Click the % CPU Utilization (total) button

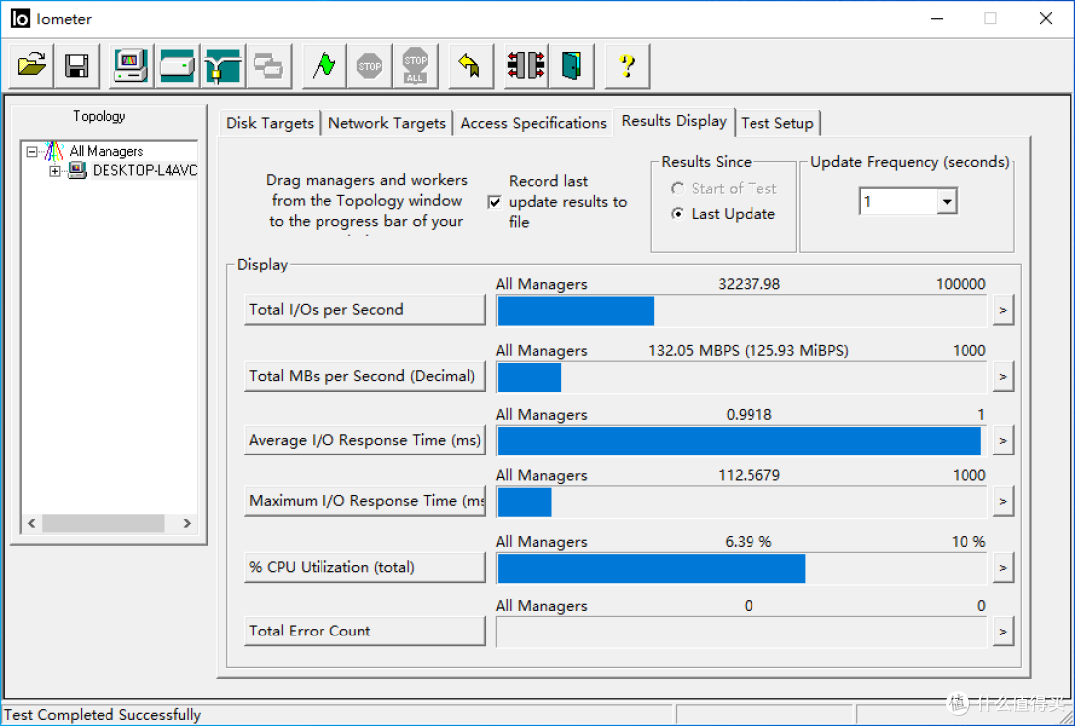(x=364, y=567)
